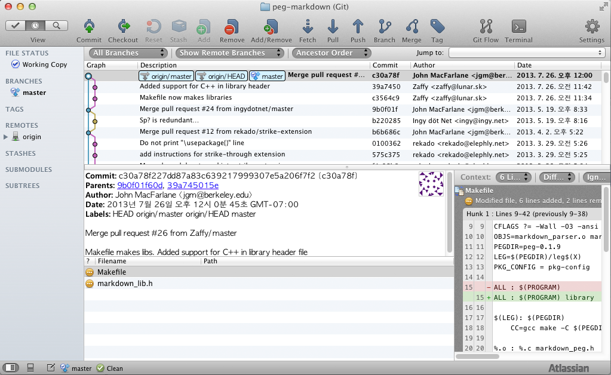Open the Merge tool
Screen dimensions: 611x375
coord(412,26)
